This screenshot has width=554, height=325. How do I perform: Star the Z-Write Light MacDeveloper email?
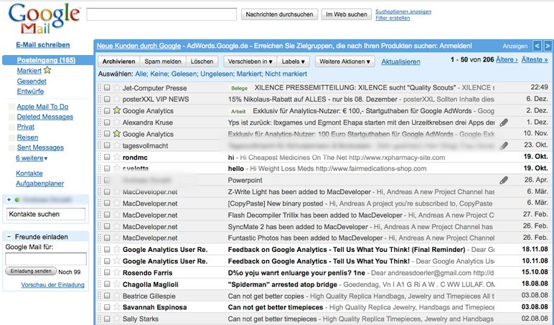(117, 192)
